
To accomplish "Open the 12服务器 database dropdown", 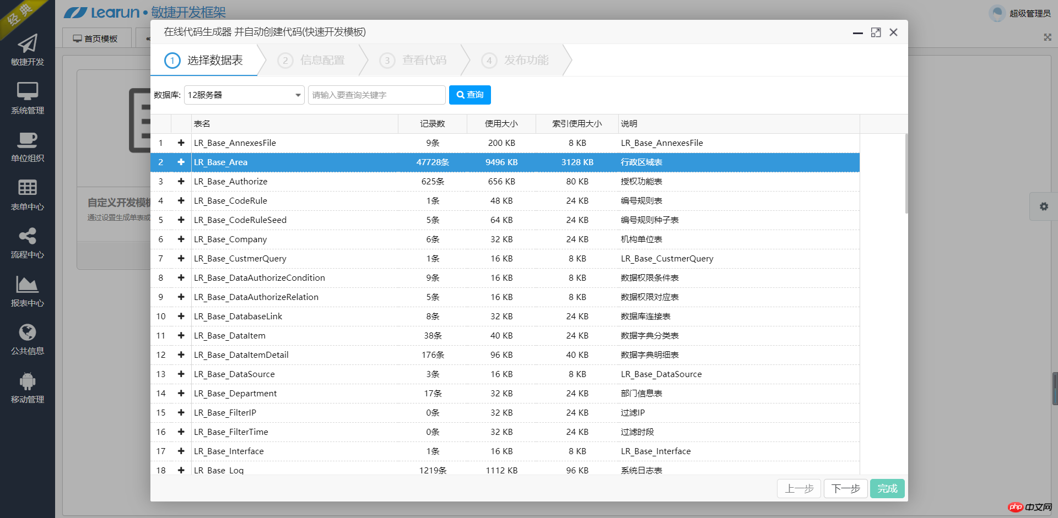I will [244, 95].
